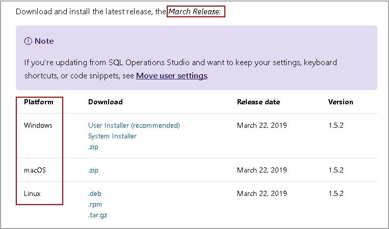Select the Linux platform cell

point(32,193)
